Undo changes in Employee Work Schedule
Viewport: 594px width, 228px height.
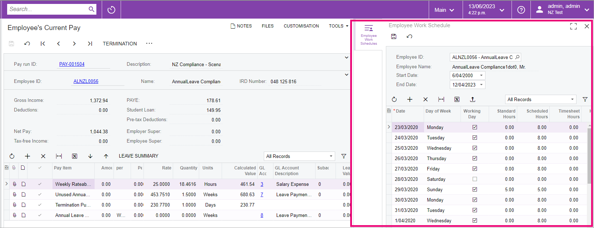409,36
